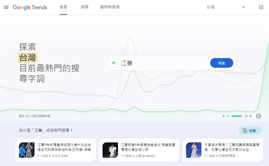Switch to the 探索 tab
The height and width of the screenshot is (166, 269).
pos(84,7)
